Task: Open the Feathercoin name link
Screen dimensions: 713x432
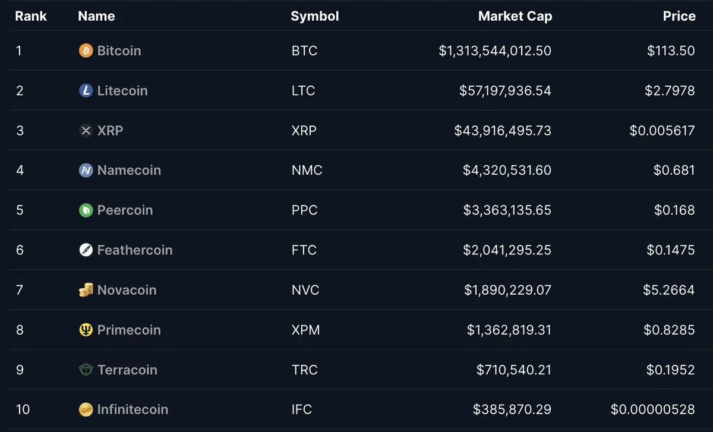Action: 135,250
